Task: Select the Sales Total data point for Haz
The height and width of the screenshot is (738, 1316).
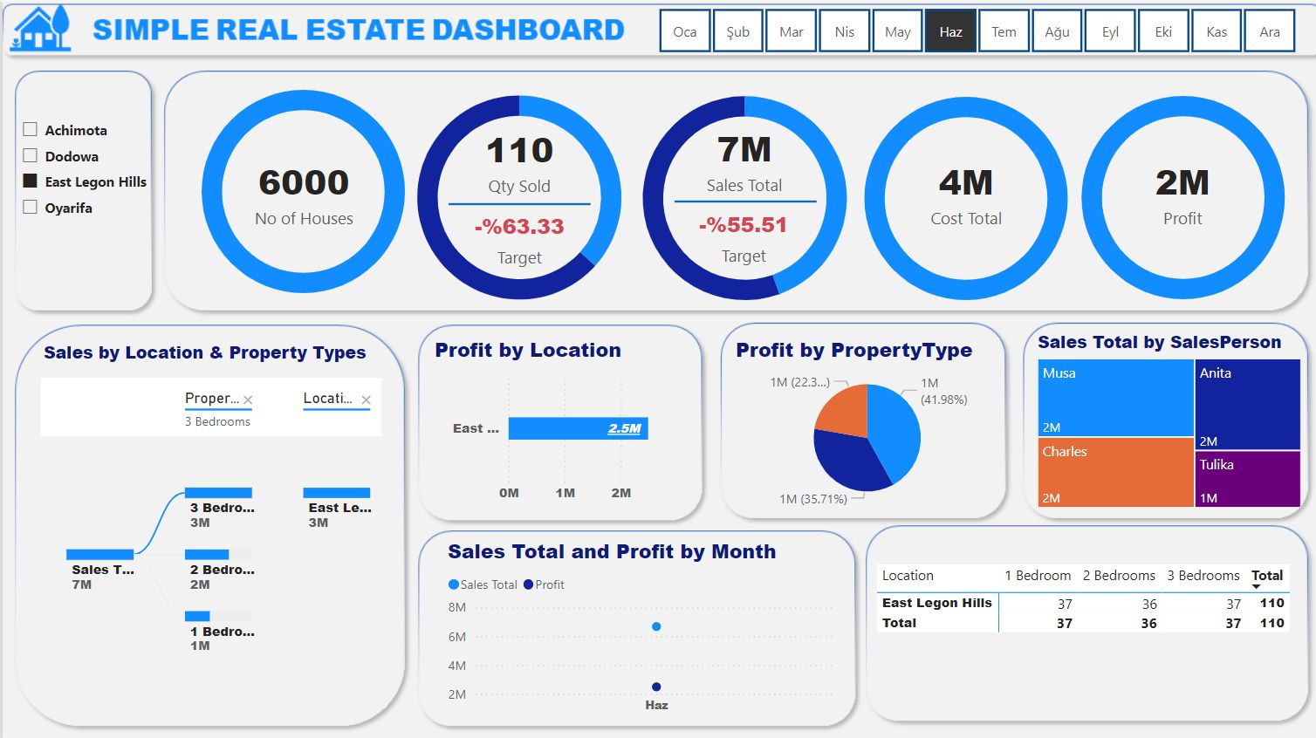Action: [x=656, y=626]
